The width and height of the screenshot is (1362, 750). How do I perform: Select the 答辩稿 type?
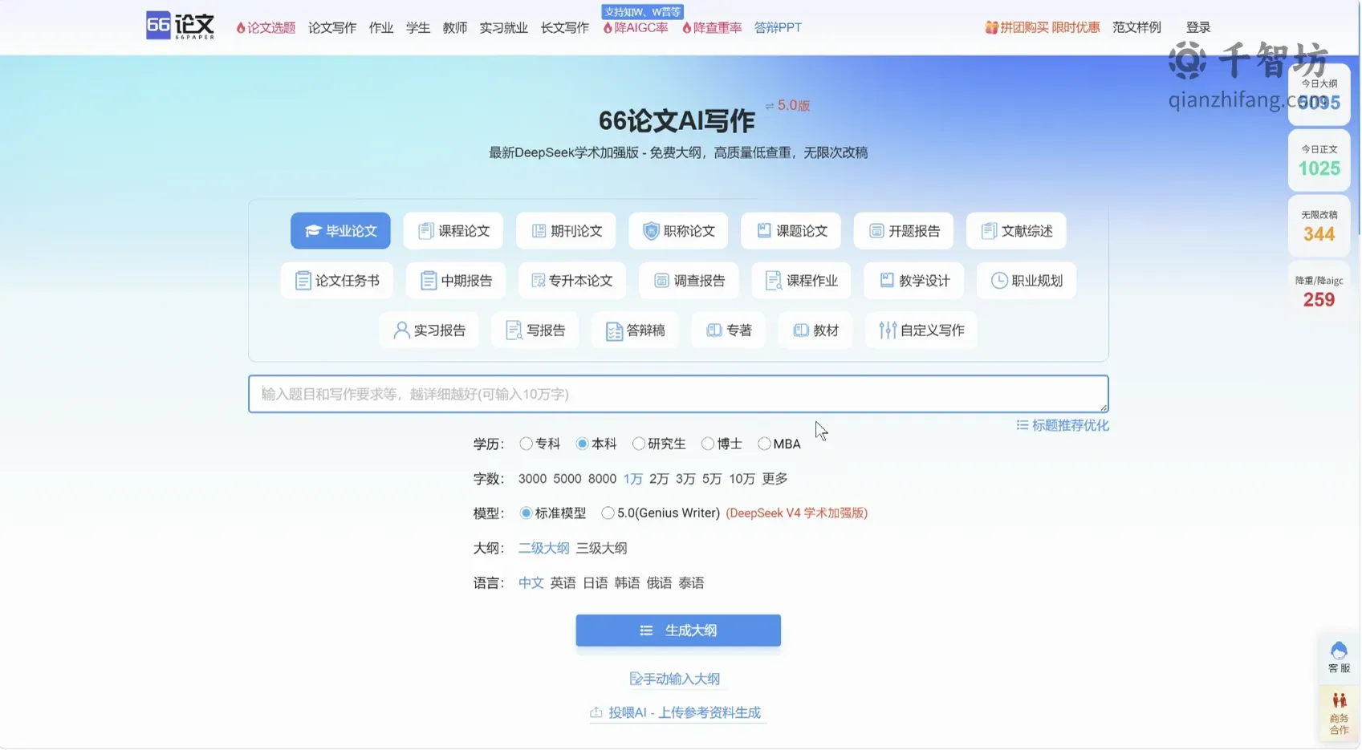[635, 330]
